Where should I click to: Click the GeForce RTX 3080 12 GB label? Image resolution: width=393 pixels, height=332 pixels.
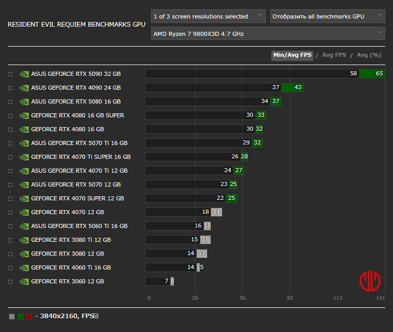(x=67, y=254)
